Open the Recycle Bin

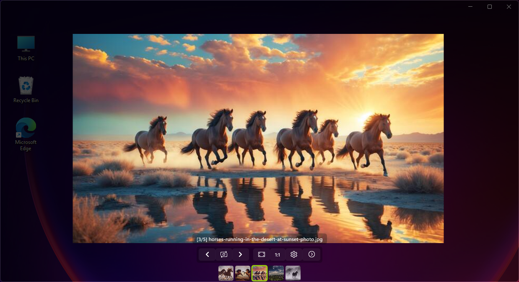tap(26, 85)
